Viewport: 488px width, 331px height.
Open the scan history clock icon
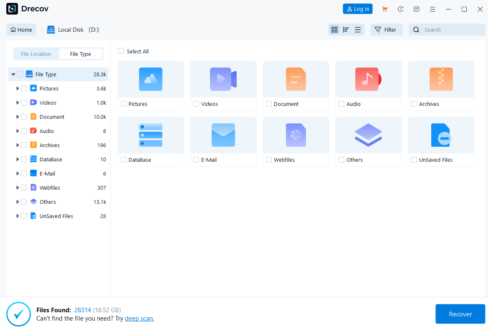point(400,9)
